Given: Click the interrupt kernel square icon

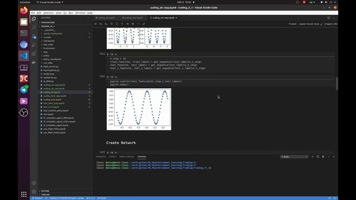Looking at the screenshot, I should coord(117,24).
